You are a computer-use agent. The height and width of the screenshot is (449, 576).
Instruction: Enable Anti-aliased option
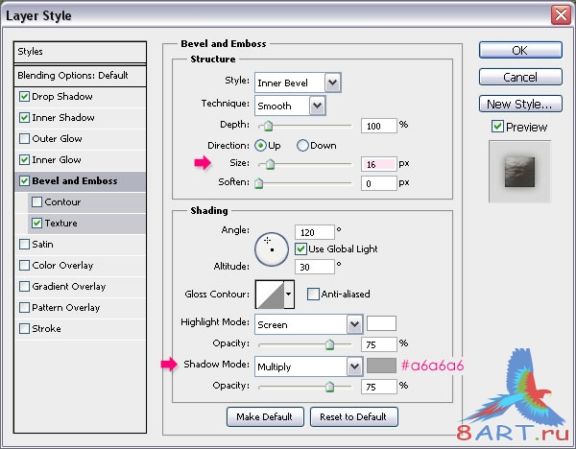(x=313, y=295)
